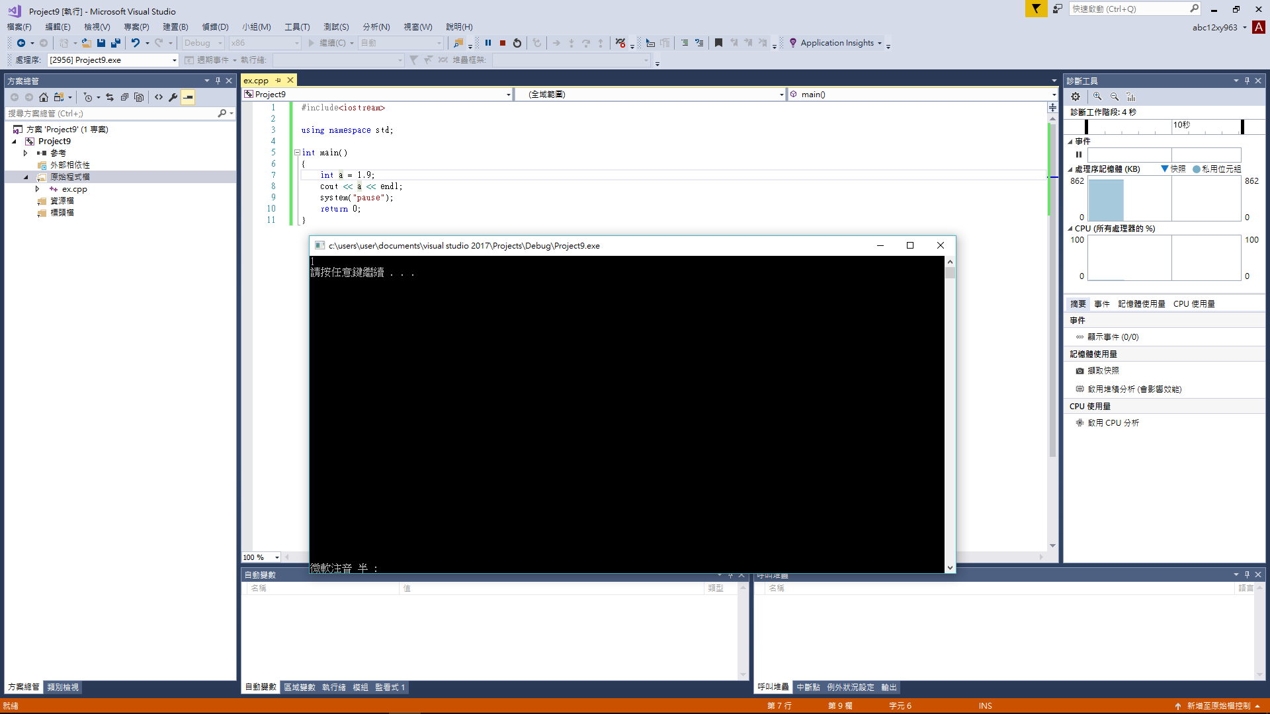This screenshot has height=714, width=1270.
Task: Click the Open File folder icon
Action: tap(86, 43)
